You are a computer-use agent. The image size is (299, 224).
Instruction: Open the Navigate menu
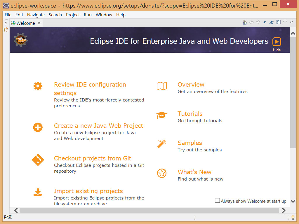36,15
